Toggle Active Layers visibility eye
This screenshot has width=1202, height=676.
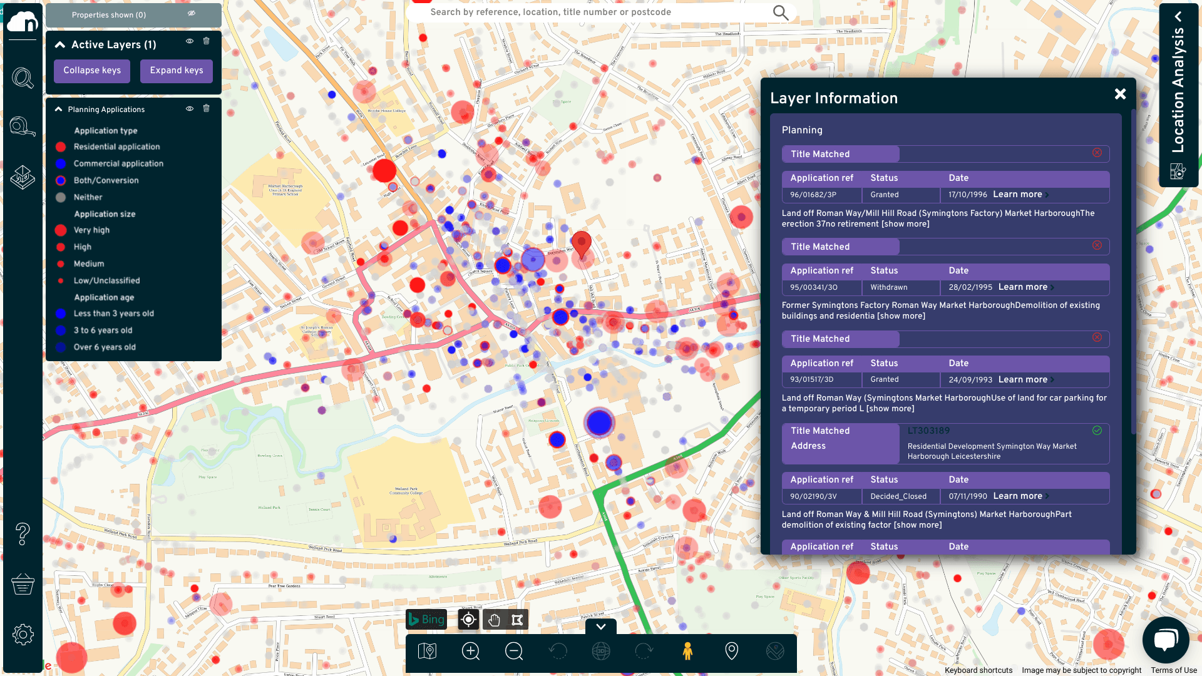[190, 41]
